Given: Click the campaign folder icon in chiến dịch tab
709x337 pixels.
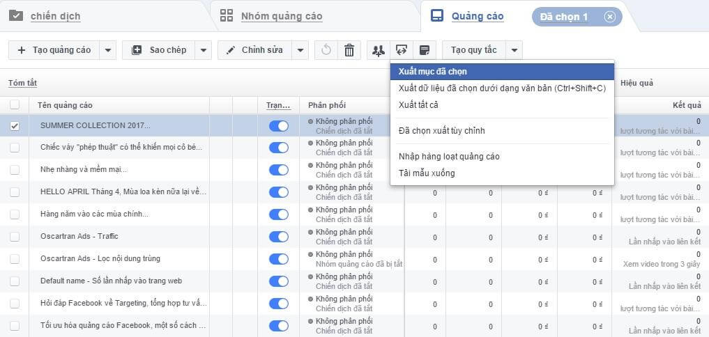Looking at the screenshot, I should pos(15,15).
